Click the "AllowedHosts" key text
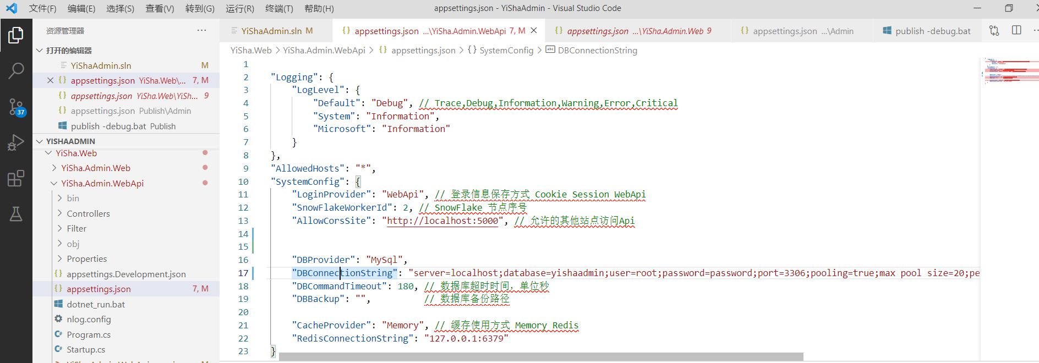Screen dimensions: 1039x363 pyautogui.click(x=308, y=168)
